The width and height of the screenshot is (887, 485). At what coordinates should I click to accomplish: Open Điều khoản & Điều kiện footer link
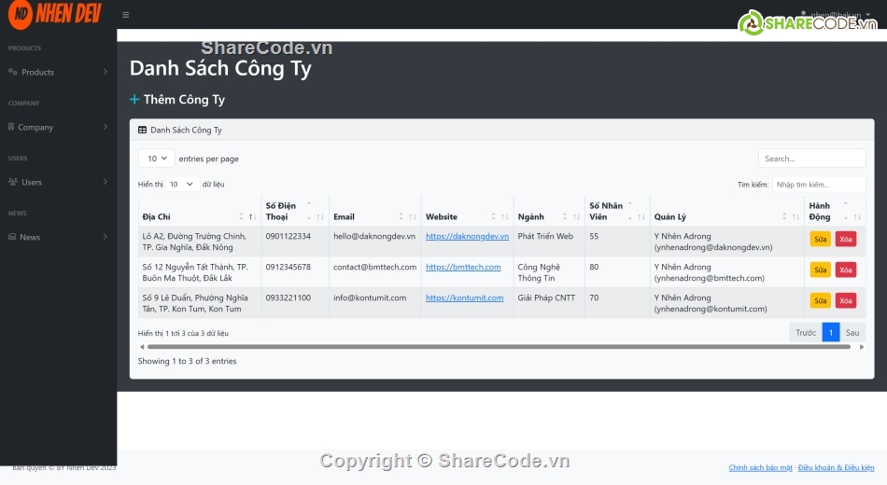(x=836, y=467)
